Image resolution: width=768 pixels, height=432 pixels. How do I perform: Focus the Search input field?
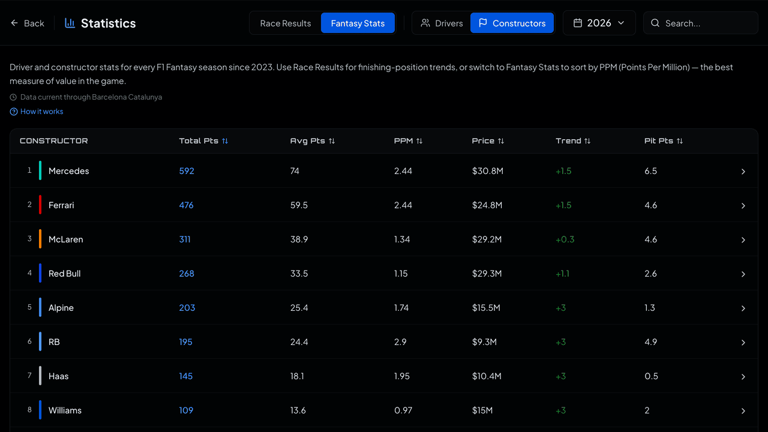pos(701,23)
